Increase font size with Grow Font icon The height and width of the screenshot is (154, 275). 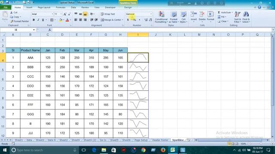pyautogui.click(x=65, y=14)
